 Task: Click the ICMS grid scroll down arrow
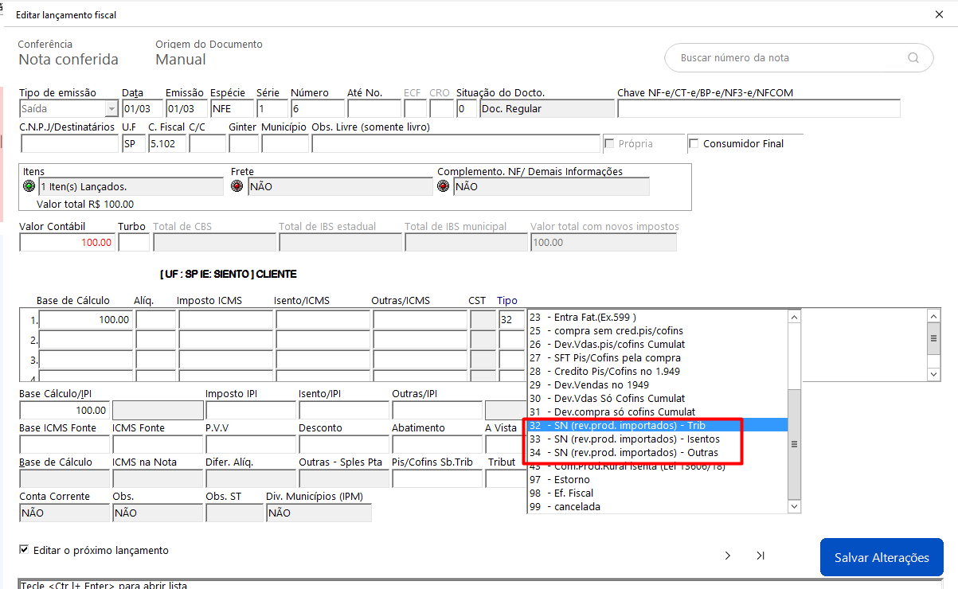point(935,373)
